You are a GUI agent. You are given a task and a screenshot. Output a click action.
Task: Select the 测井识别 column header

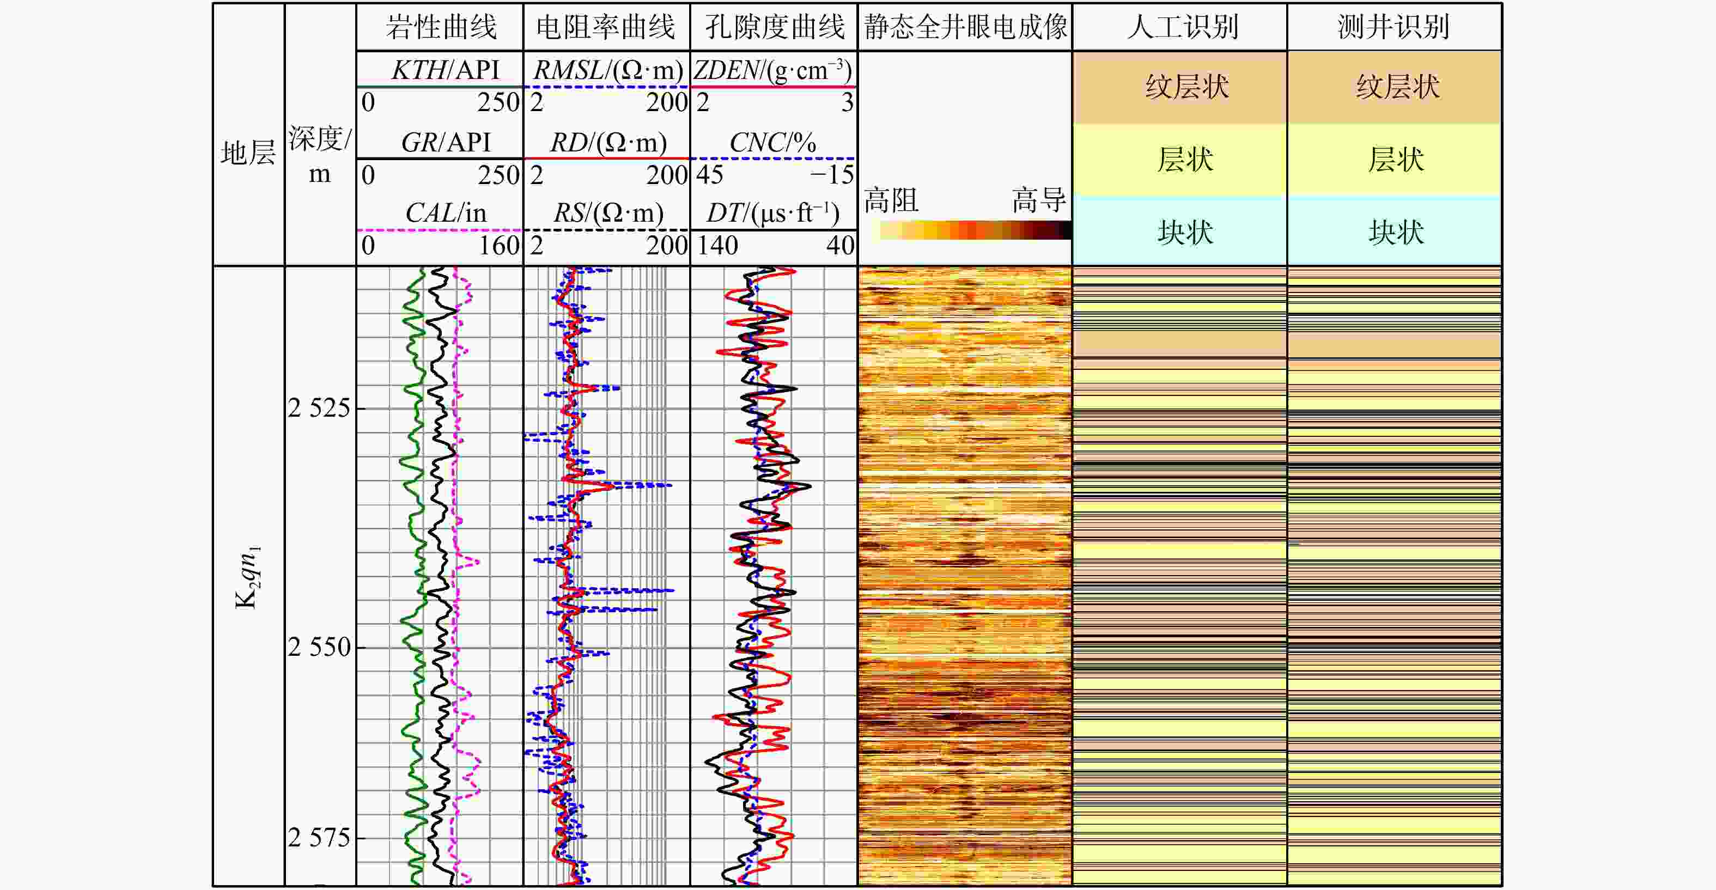point(1394,27)
